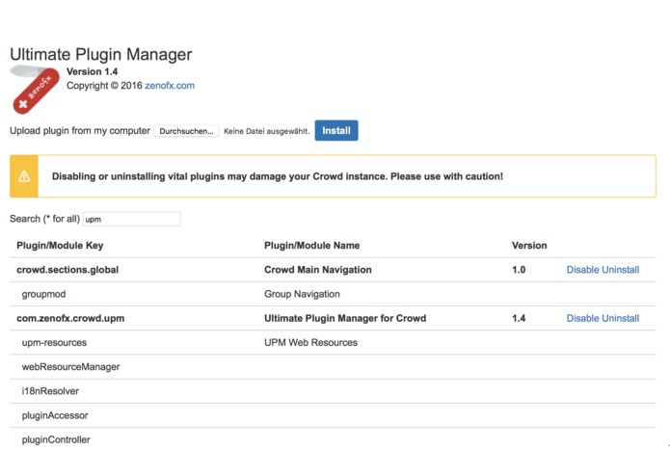This screenshot has width=670, height=476.
Task: Select the Version 1.4 text
Action: tap(92, 71)
